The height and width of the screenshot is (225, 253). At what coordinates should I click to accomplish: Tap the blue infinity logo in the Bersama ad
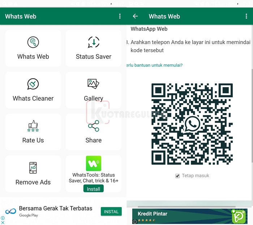point(10,211)
